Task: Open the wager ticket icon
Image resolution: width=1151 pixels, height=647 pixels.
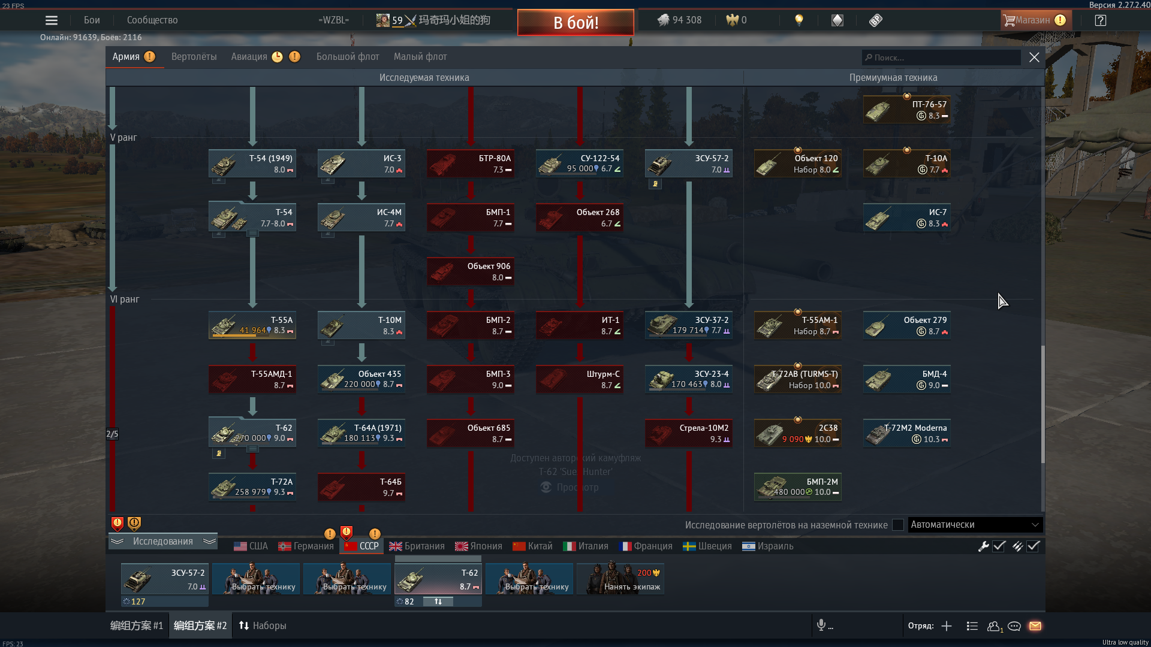Action: click(x=875, y=20)
